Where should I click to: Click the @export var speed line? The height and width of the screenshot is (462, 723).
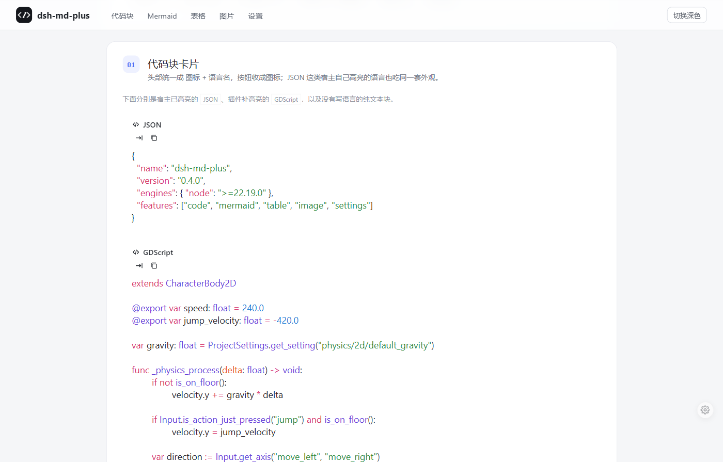point(198,308)
